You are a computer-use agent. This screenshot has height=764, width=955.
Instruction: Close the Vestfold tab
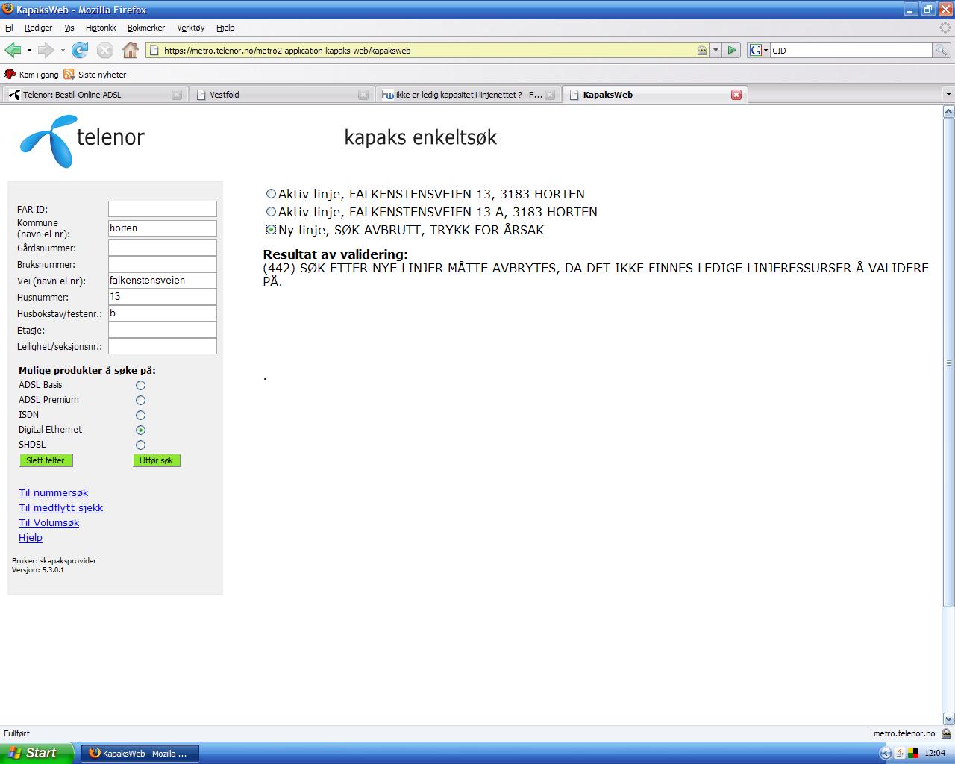click(363, 95)
